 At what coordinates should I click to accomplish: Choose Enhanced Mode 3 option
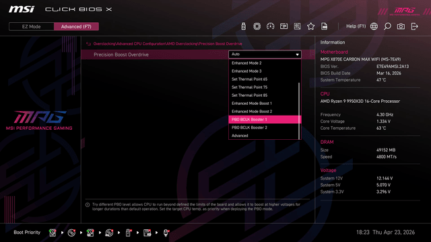tap(263, 71)
